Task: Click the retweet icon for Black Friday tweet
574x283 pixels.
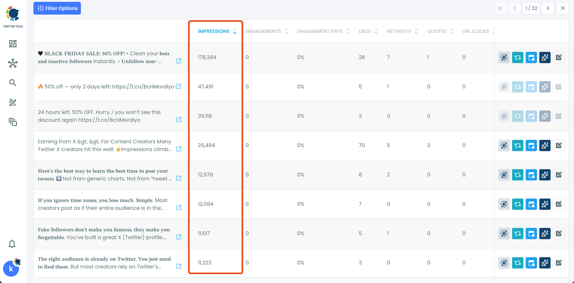Action: [x=517, y=58]
